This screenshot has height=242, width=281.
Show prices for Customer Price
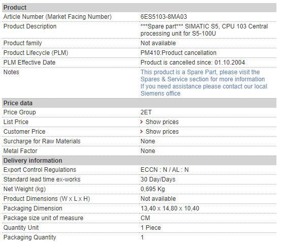(162, 132)
